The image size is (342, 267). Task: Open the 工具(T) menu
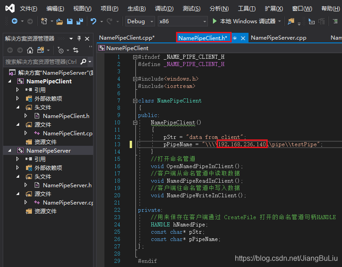click(x=247, y=9)
